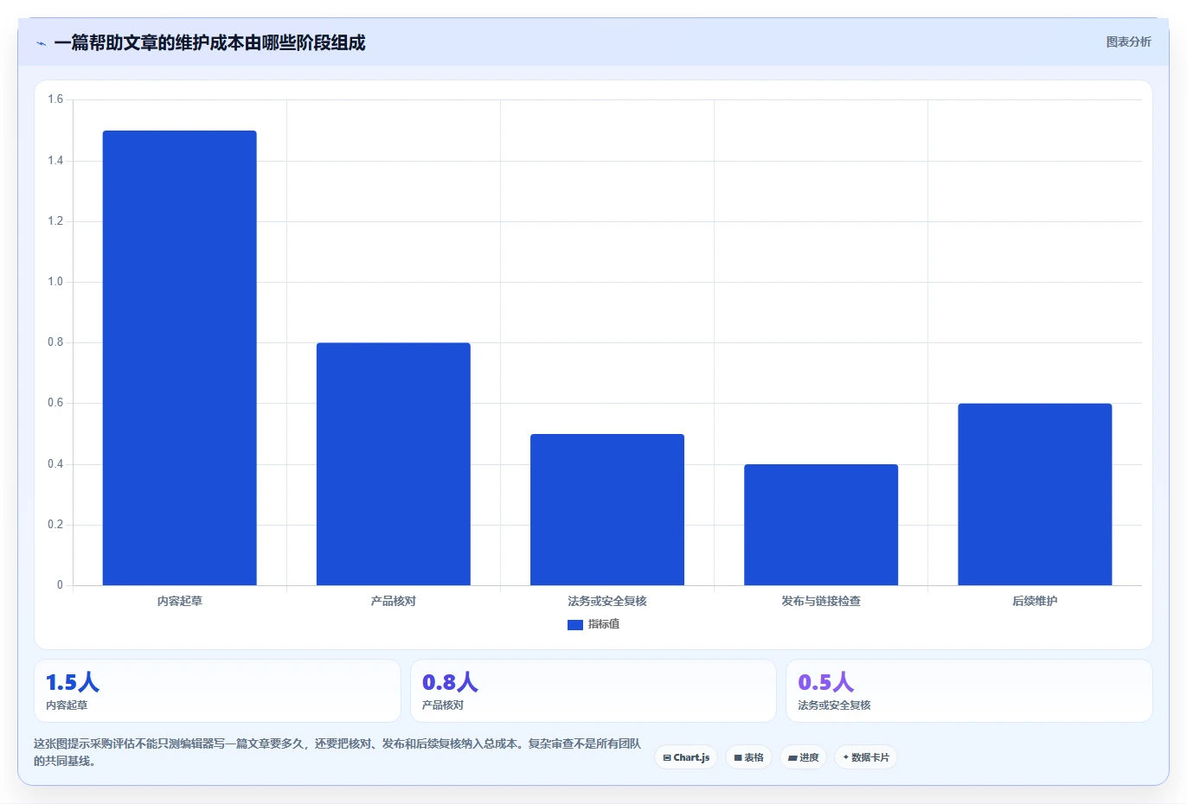Open the 0.8人 产品核对 data card
The image size is (1187, 804).
pos(593,691)
